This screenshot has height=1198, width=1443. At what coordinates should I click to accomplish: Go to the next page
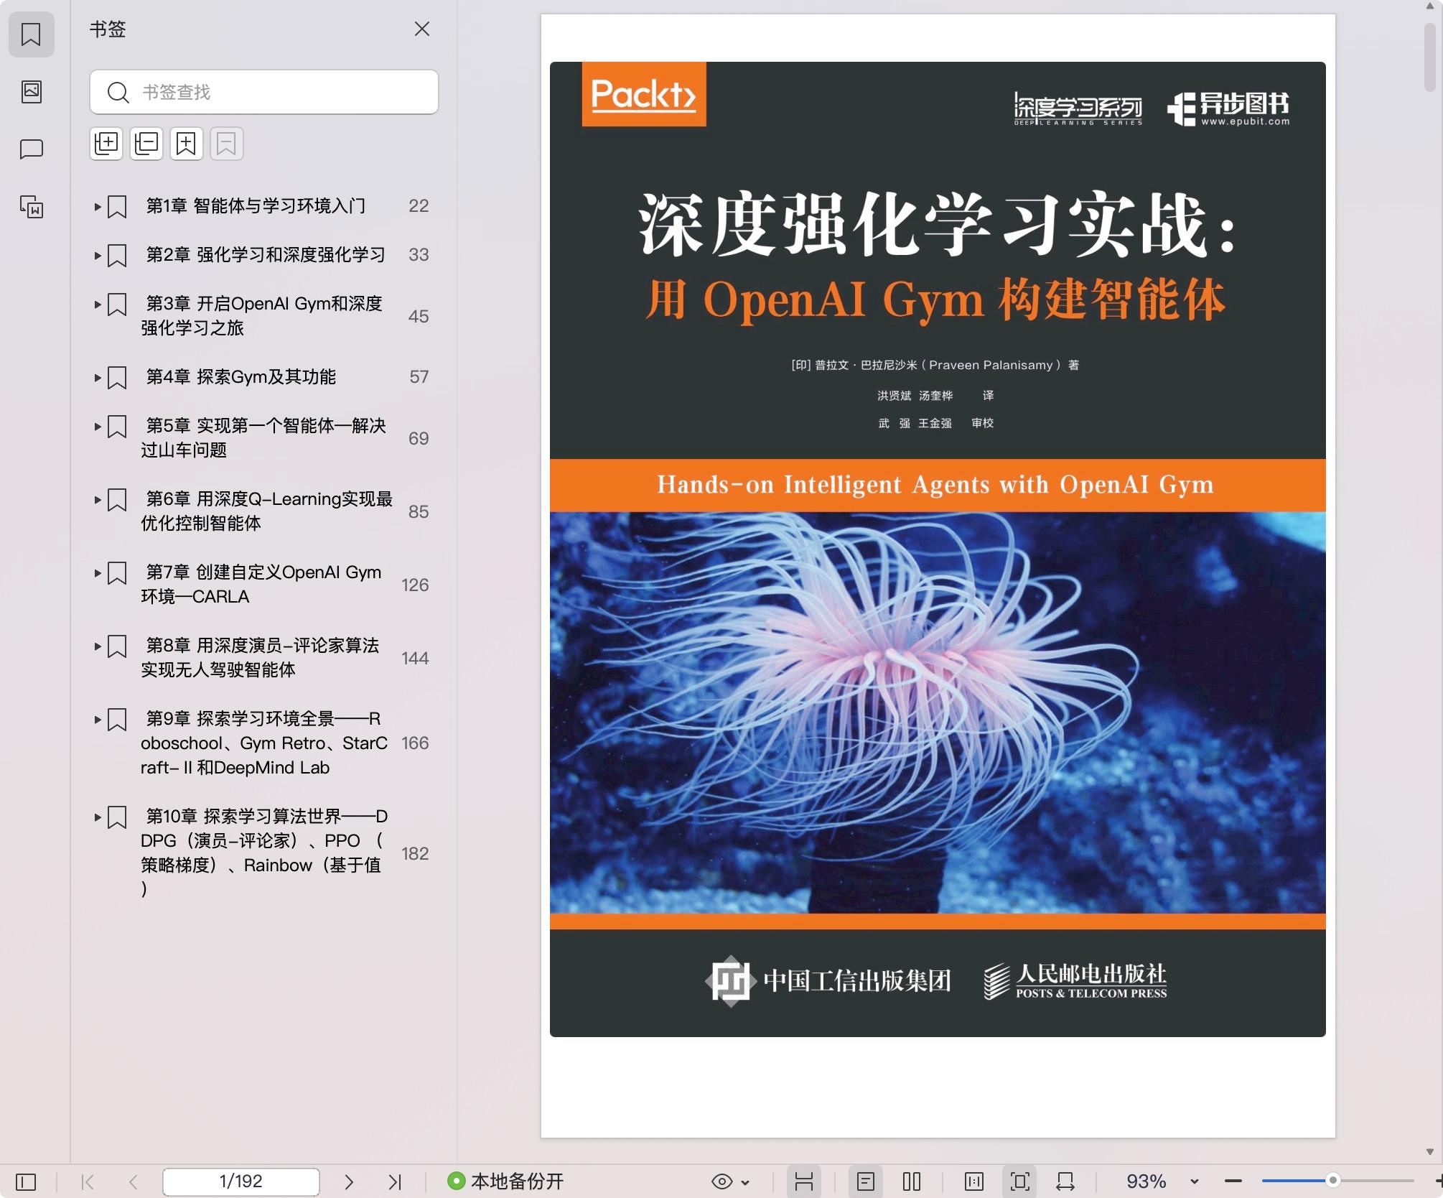click(349, 1181)
